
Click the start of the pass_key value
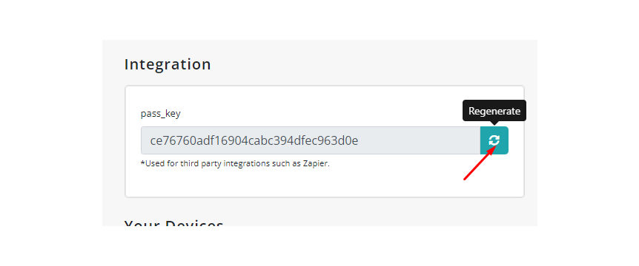click(x=153, y=141)
